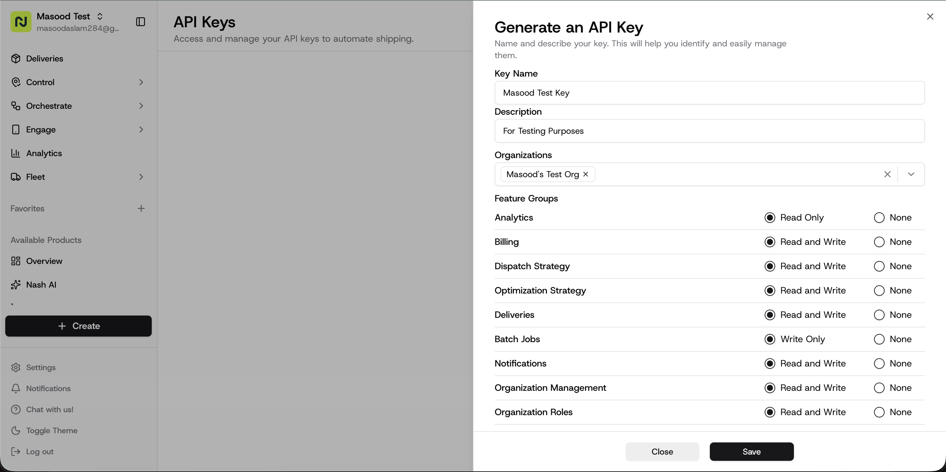Click the Nash logo icon in sidebar header

[x=21, y=22]
